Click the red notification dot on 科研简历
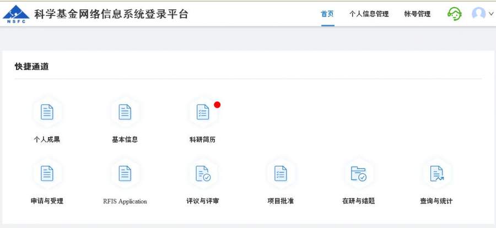 pyautogui.click(x=217, y=105)
